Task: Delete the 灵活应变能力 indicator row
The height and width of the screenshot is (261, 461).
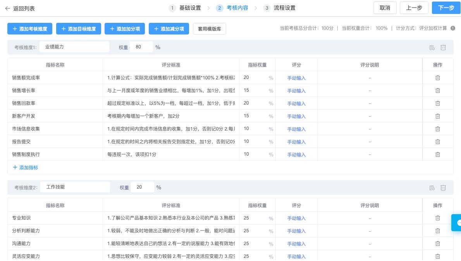Action: 437,256
